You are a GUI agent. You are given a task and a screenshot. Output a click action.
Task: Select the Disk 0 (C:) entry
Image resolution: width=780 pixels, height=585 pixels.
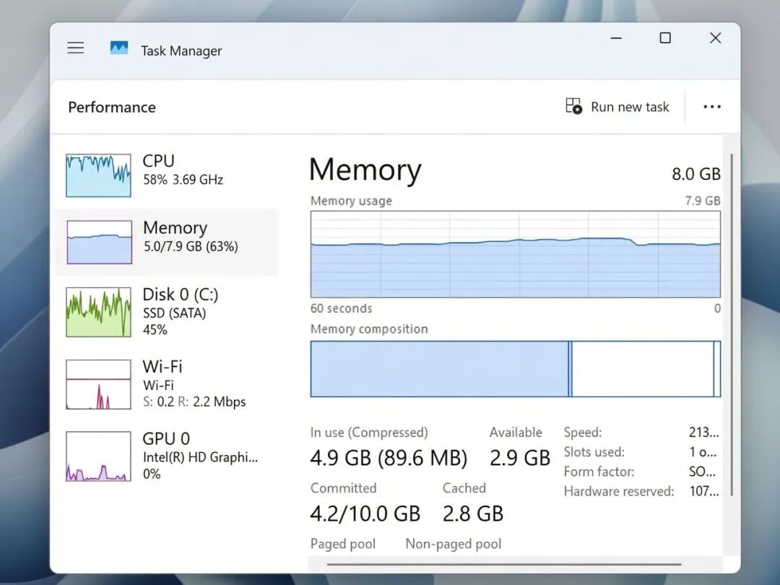point(167,312)
